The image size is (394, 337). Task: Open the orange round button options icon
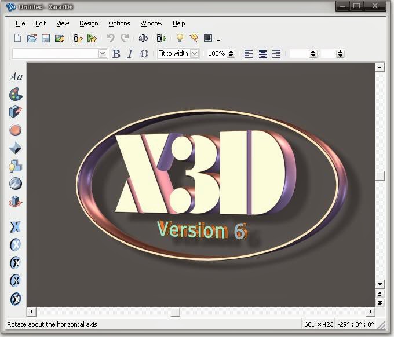15,130
